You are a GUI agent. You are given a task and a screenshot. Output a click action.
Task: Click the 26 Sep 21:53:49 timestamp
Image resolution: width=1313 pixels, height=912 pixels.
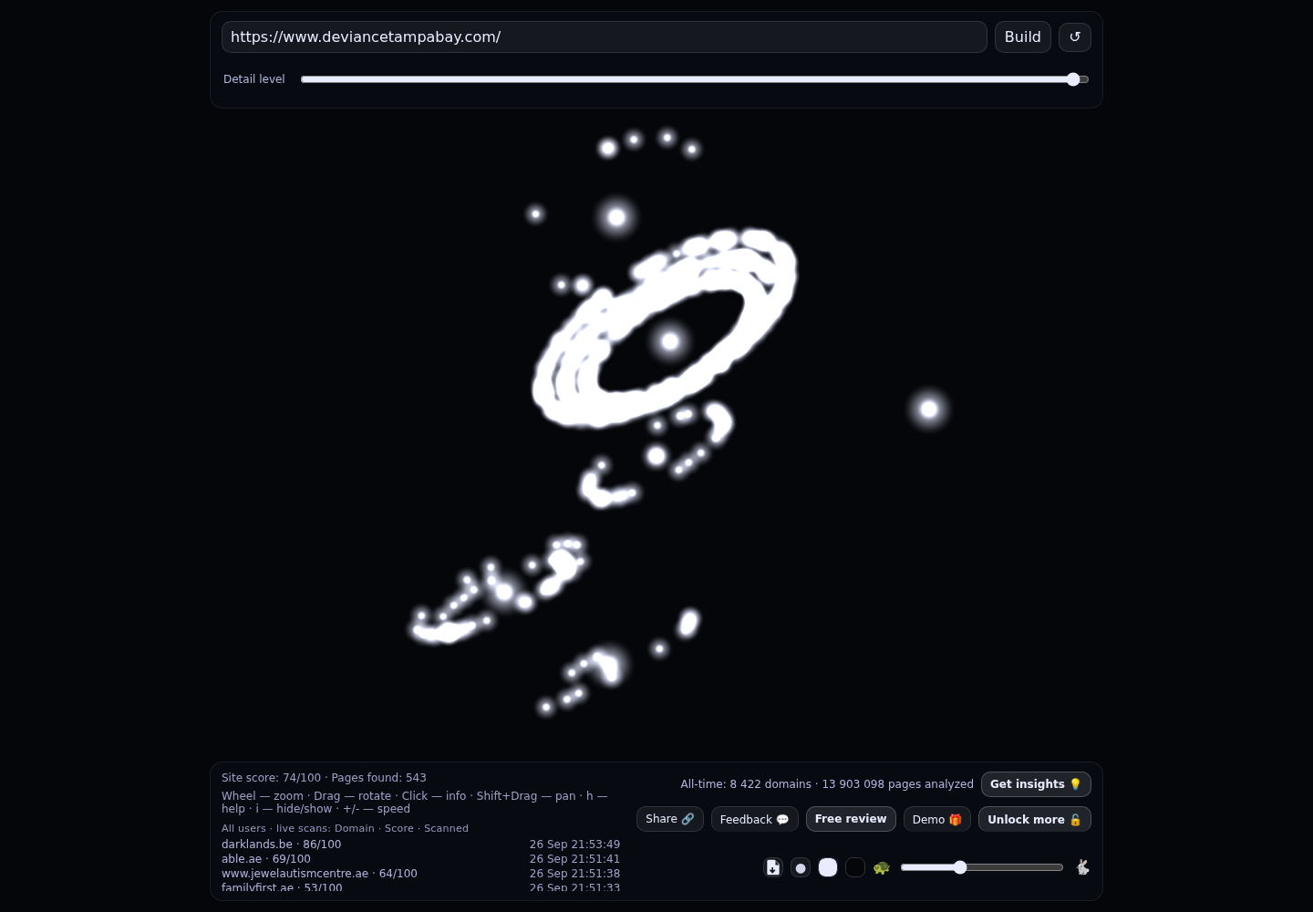[574, 845]
